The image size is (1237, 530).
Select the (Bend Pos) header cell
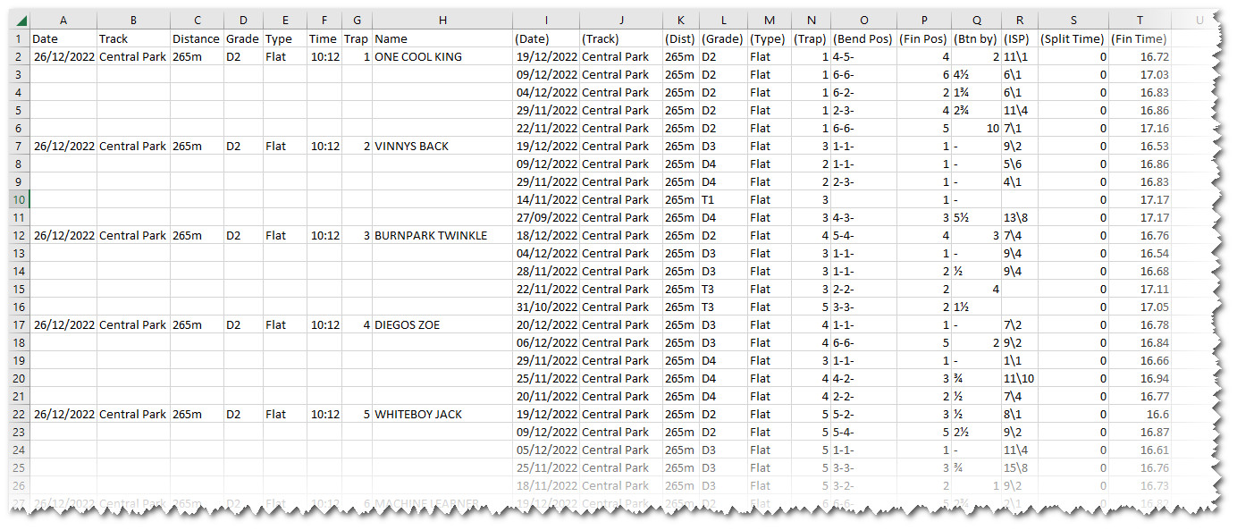863,39
